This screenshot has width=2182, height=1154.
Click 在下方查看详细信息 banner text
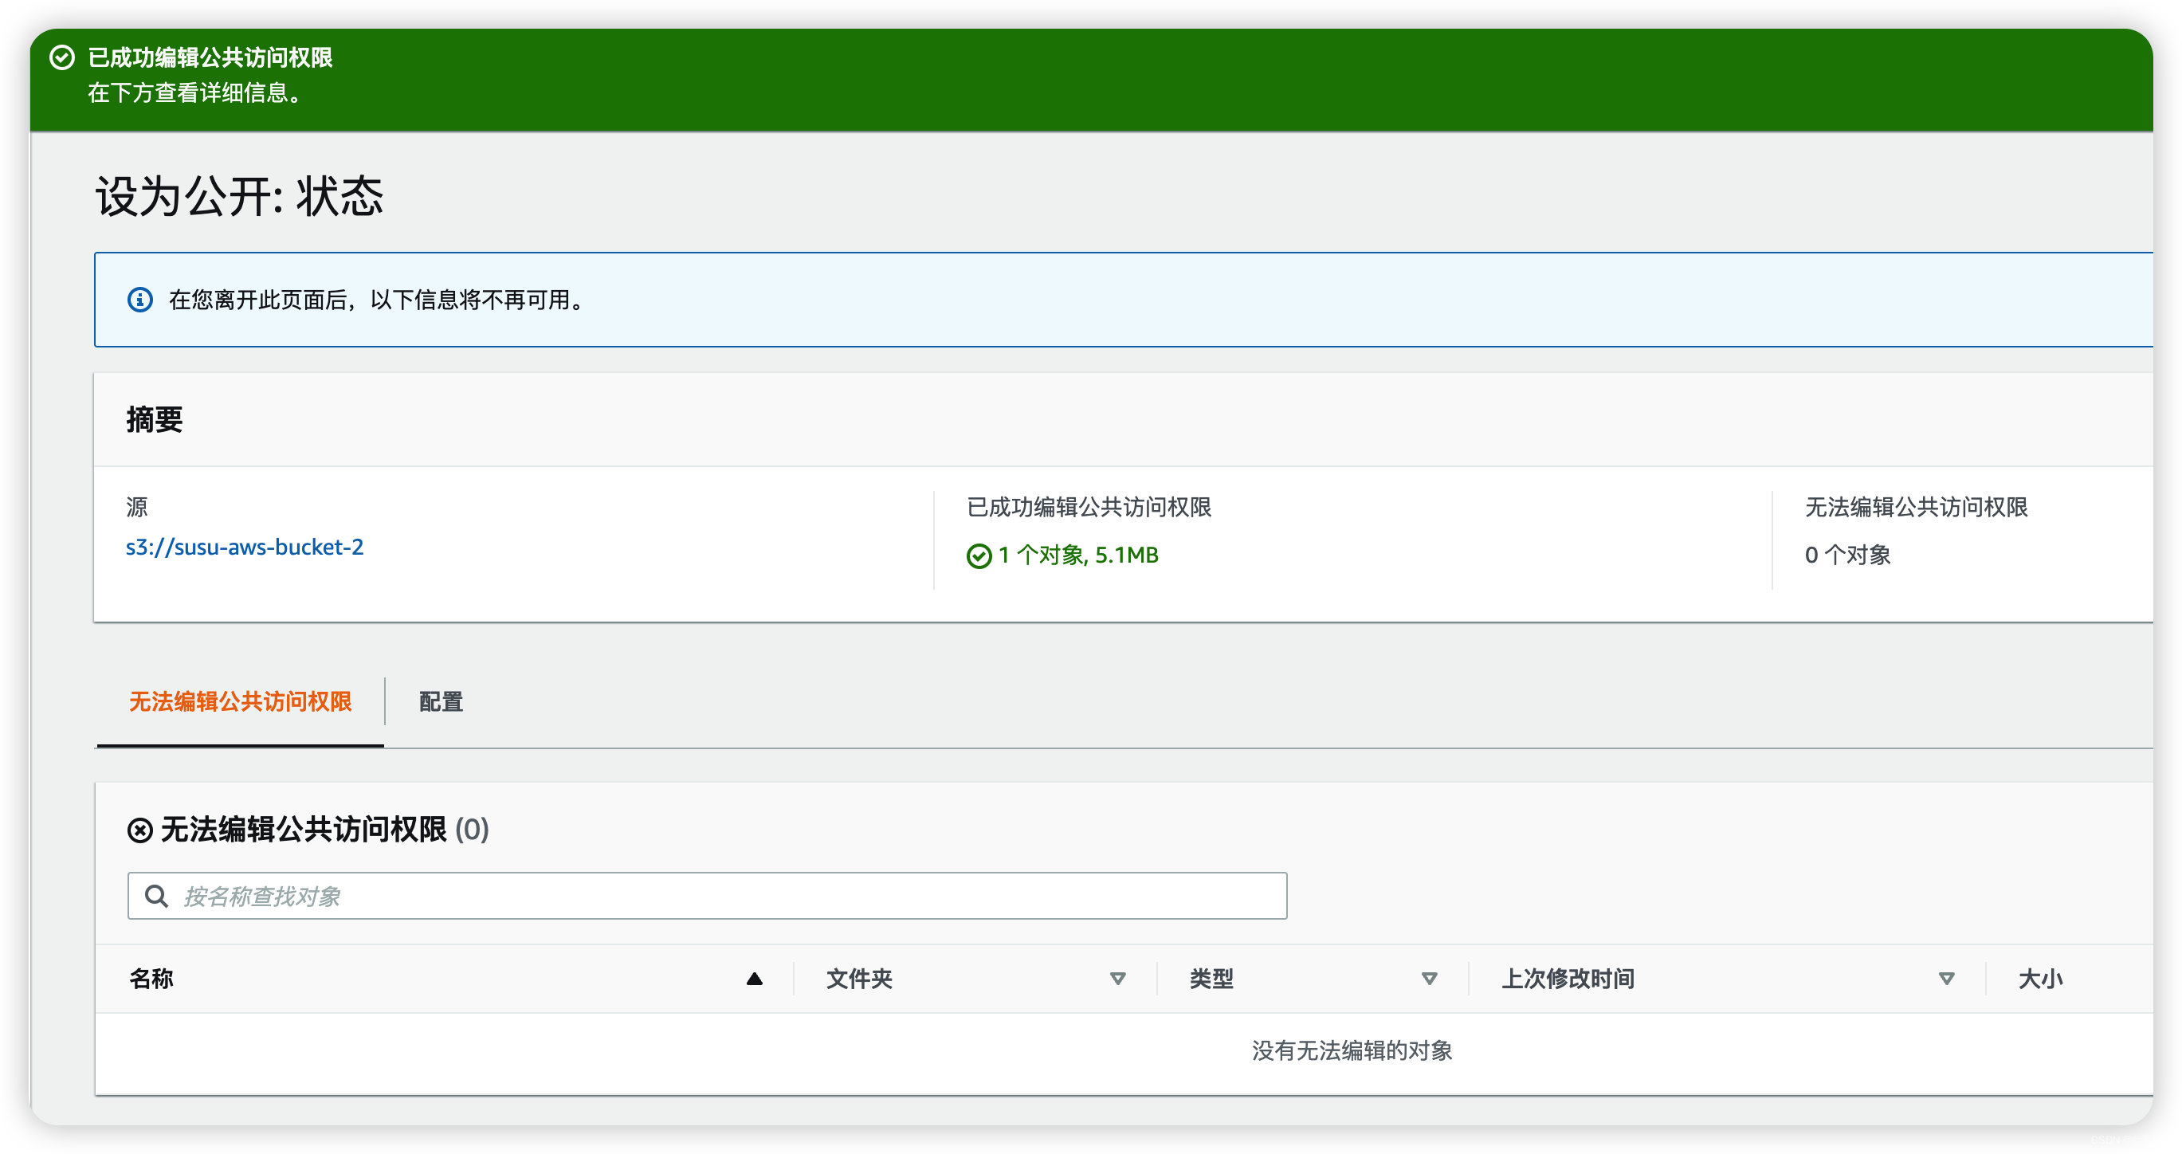[196, 93]
